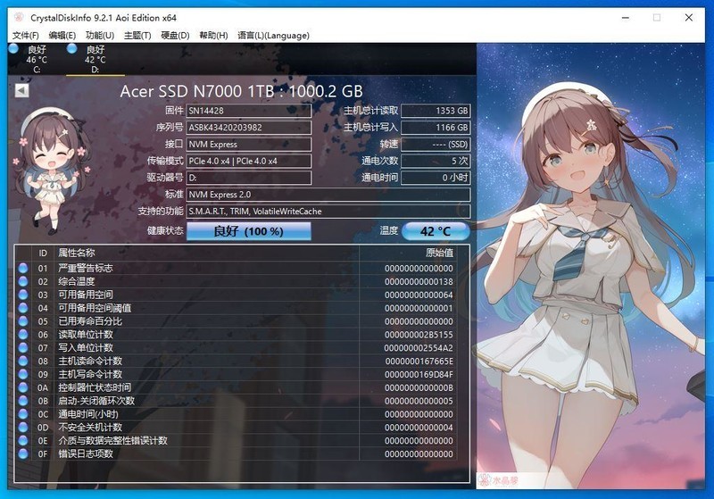Click raw value 000000167665E
Image resolution: width=714 pixels, height=499 pixels.
[x=419, y=361]
